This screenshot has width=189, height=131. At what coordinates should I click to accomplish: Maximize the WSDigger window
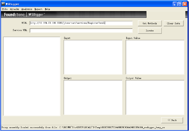coord(180,4)
